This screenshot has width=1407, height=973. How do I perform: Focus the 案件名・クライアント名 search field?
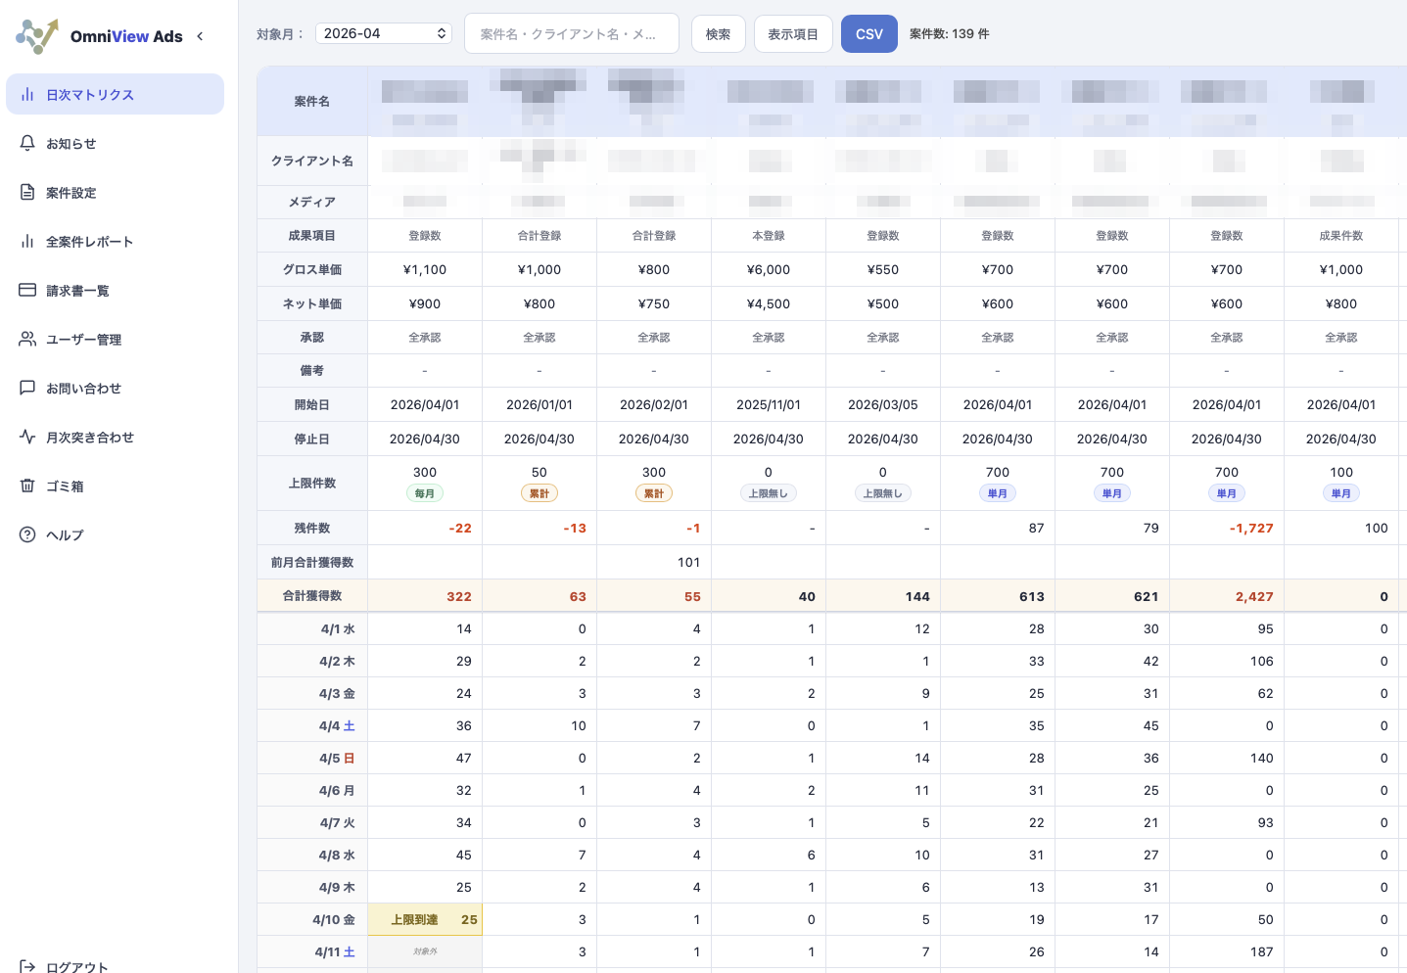pos(572,33)
